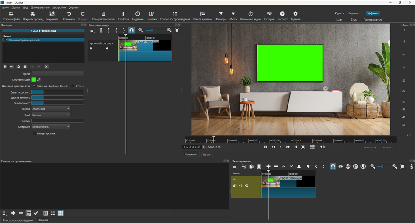The width and height of the screenshot is (415, 223).
Task: Open the Настройки menu
Action: (58, 7)
